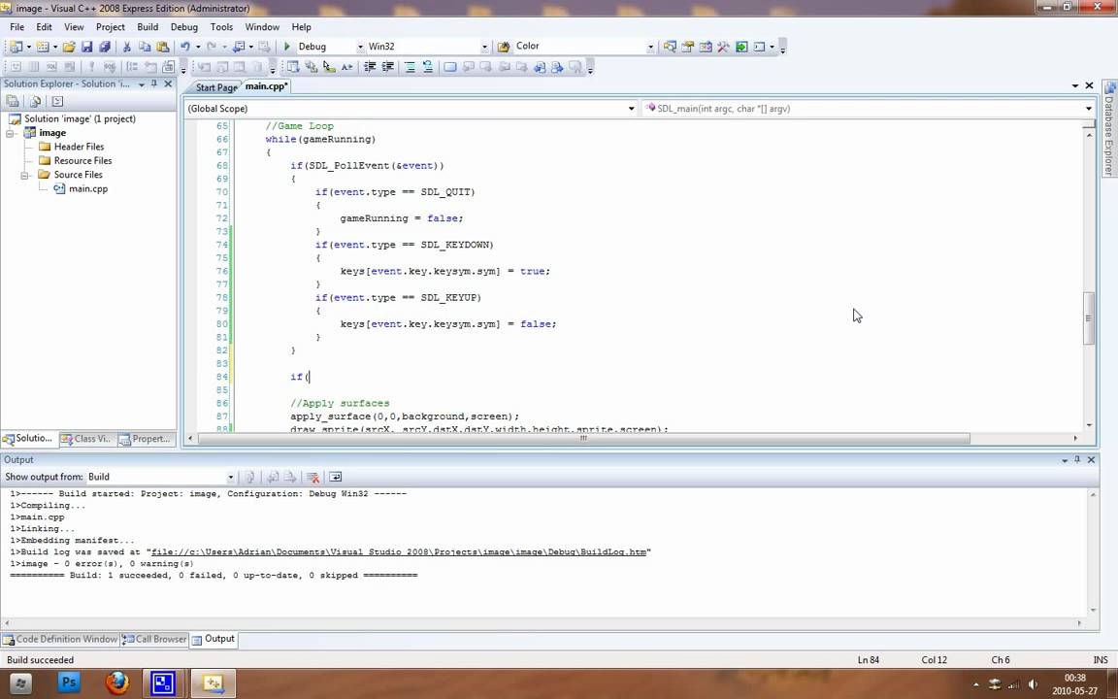Click the New Project toolbar icon
The image size is (1118, 699).
coord(16,47)
